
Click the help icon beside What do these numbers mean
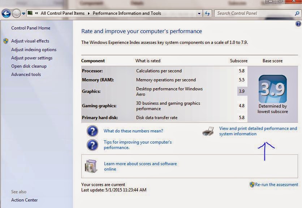point(92,131)
